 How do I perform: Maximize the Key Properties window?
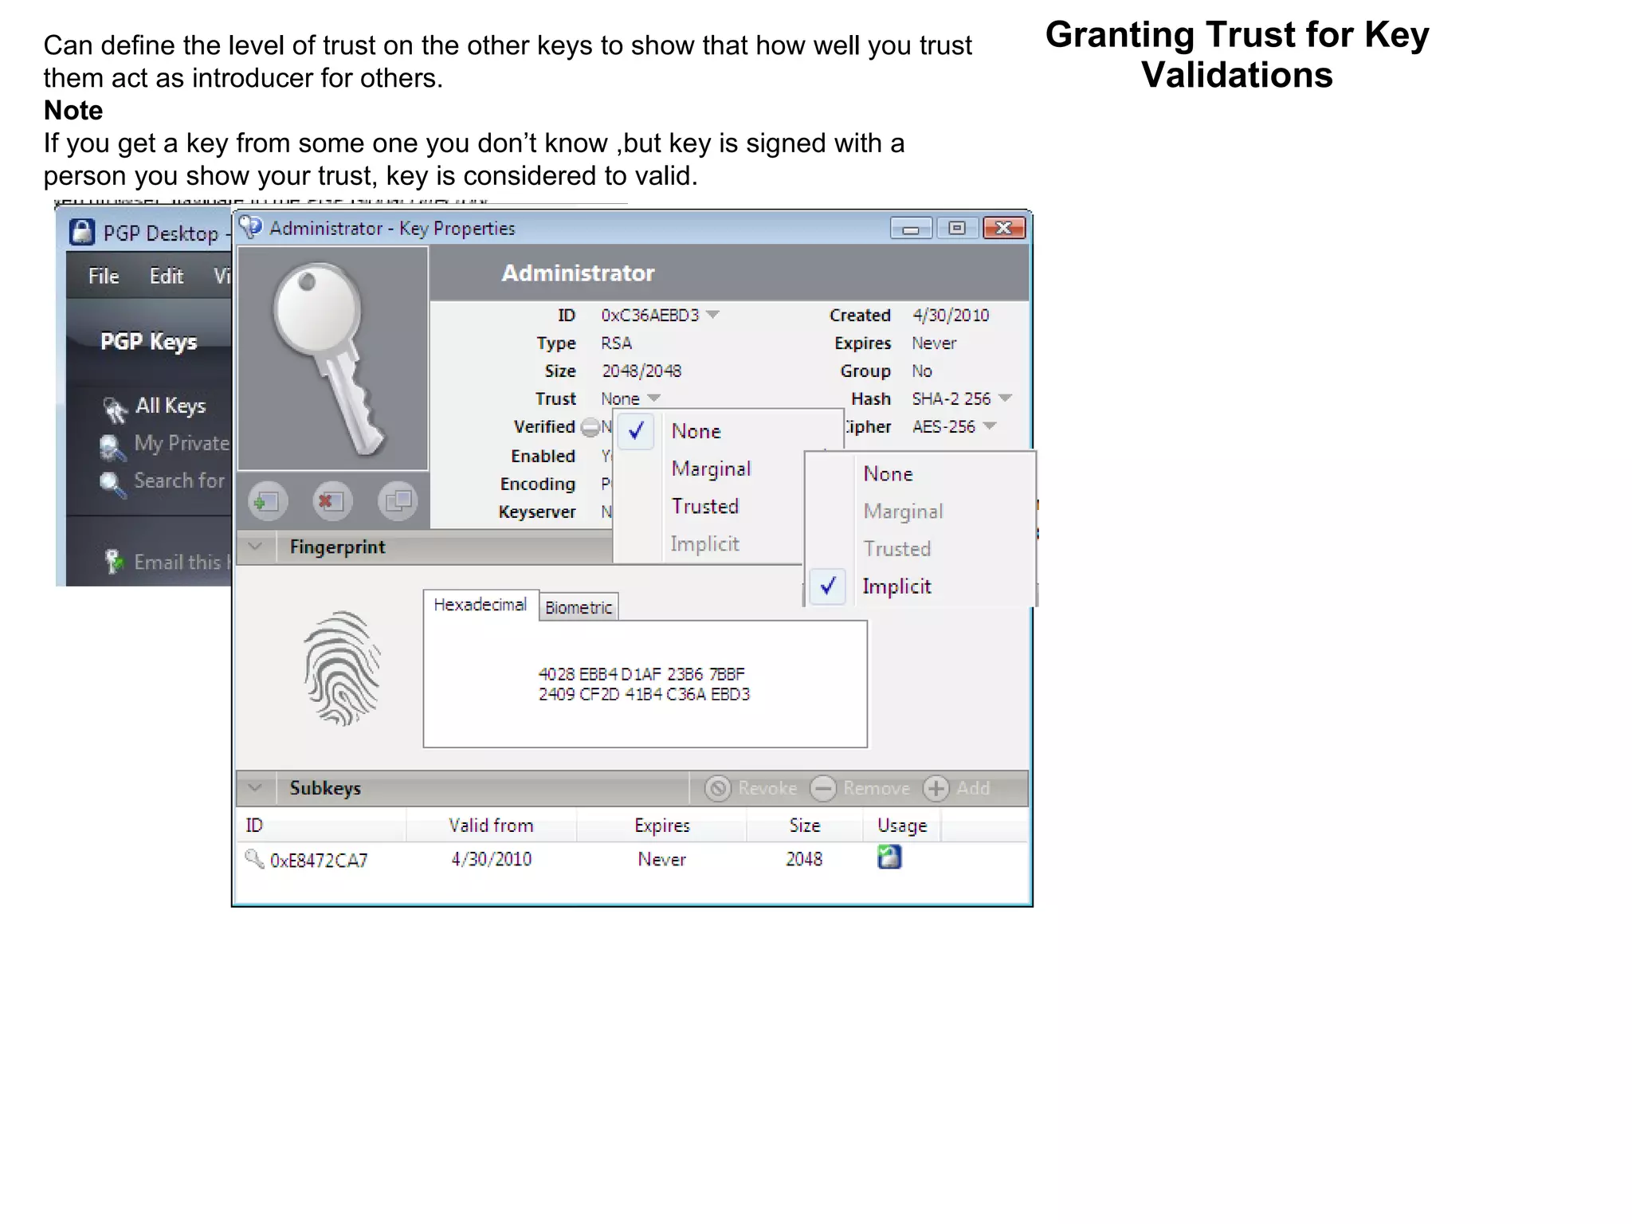click(x=957, y=229)
